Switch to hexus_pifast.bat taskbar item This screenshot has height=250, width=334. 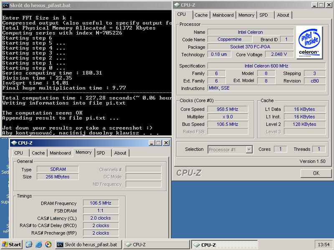tap(89, 245)
